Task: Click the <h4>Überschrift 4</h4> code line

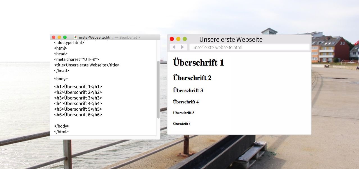Action: tap(78, 104)
